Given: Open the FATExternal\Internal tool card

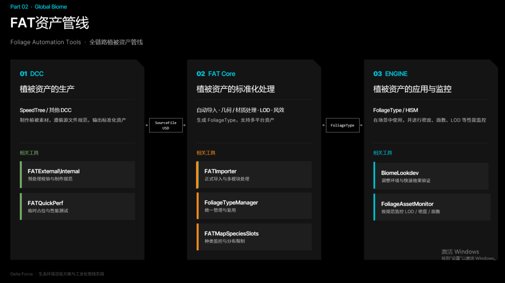Looking at the screenshot, I should [x=77, y=174].
